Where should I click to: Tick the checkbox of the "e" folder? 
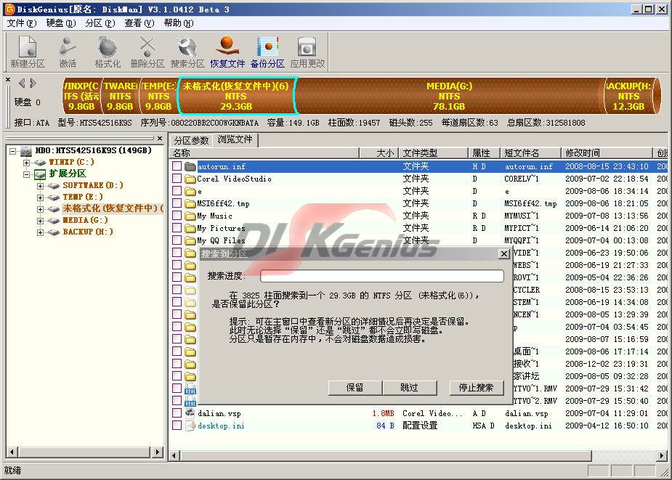[x=177, y=191]
